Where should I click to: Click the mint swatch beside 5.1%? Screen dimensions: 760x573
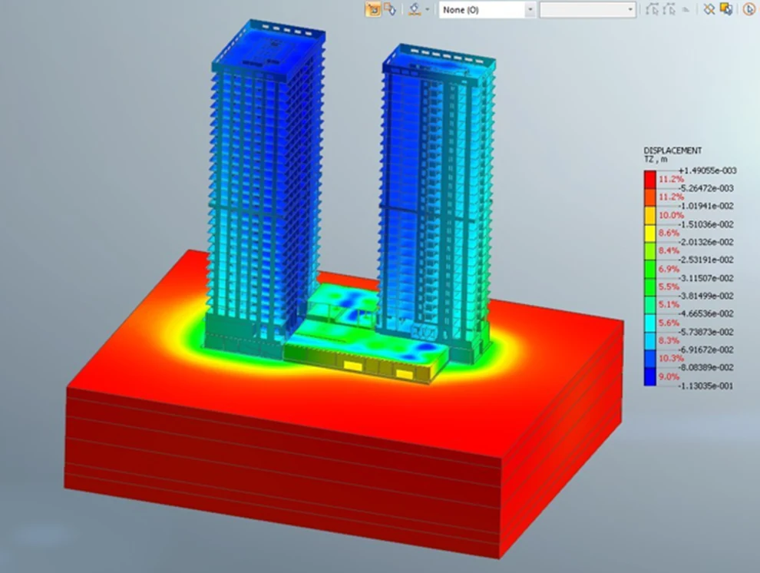pos(650,305)
